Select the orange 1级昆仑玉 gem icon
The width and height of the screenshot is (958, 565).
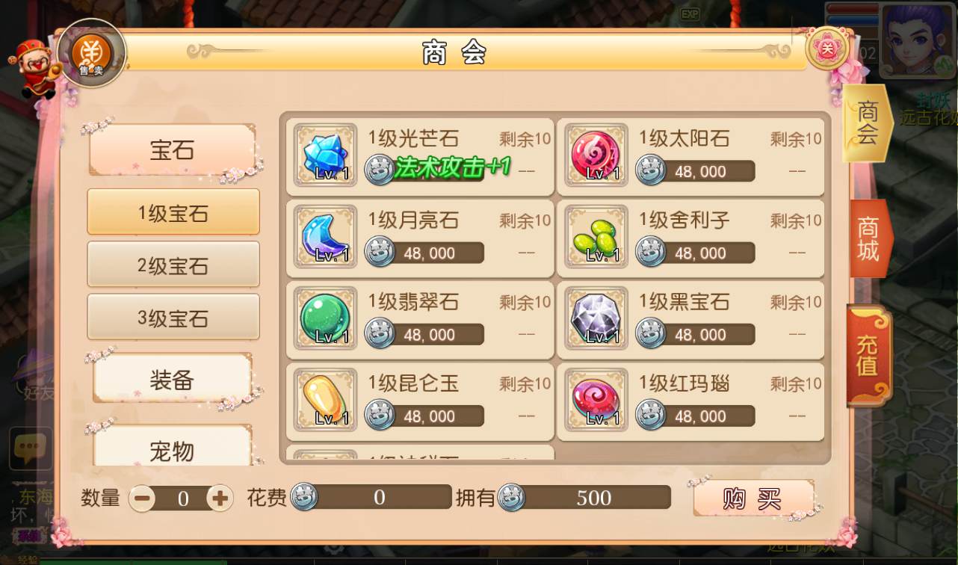[325, 399]
